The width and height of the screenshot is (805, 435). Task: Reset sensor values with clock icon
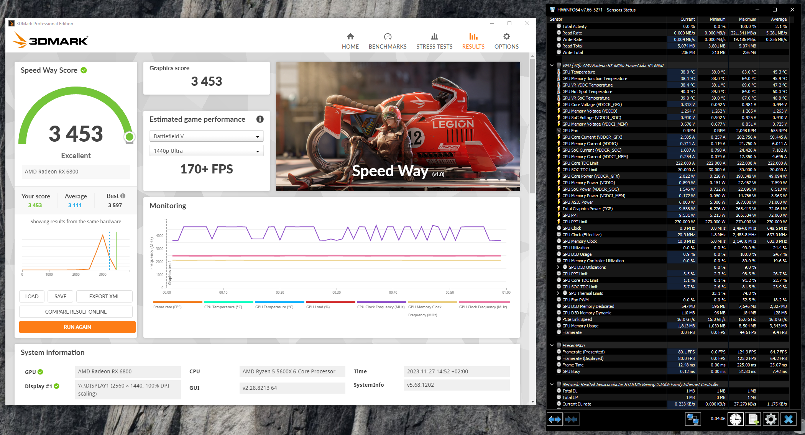tap(735, 419)
